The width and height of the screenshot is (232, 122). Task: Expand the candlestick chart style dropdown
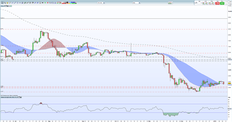click(x=171, y=3)
